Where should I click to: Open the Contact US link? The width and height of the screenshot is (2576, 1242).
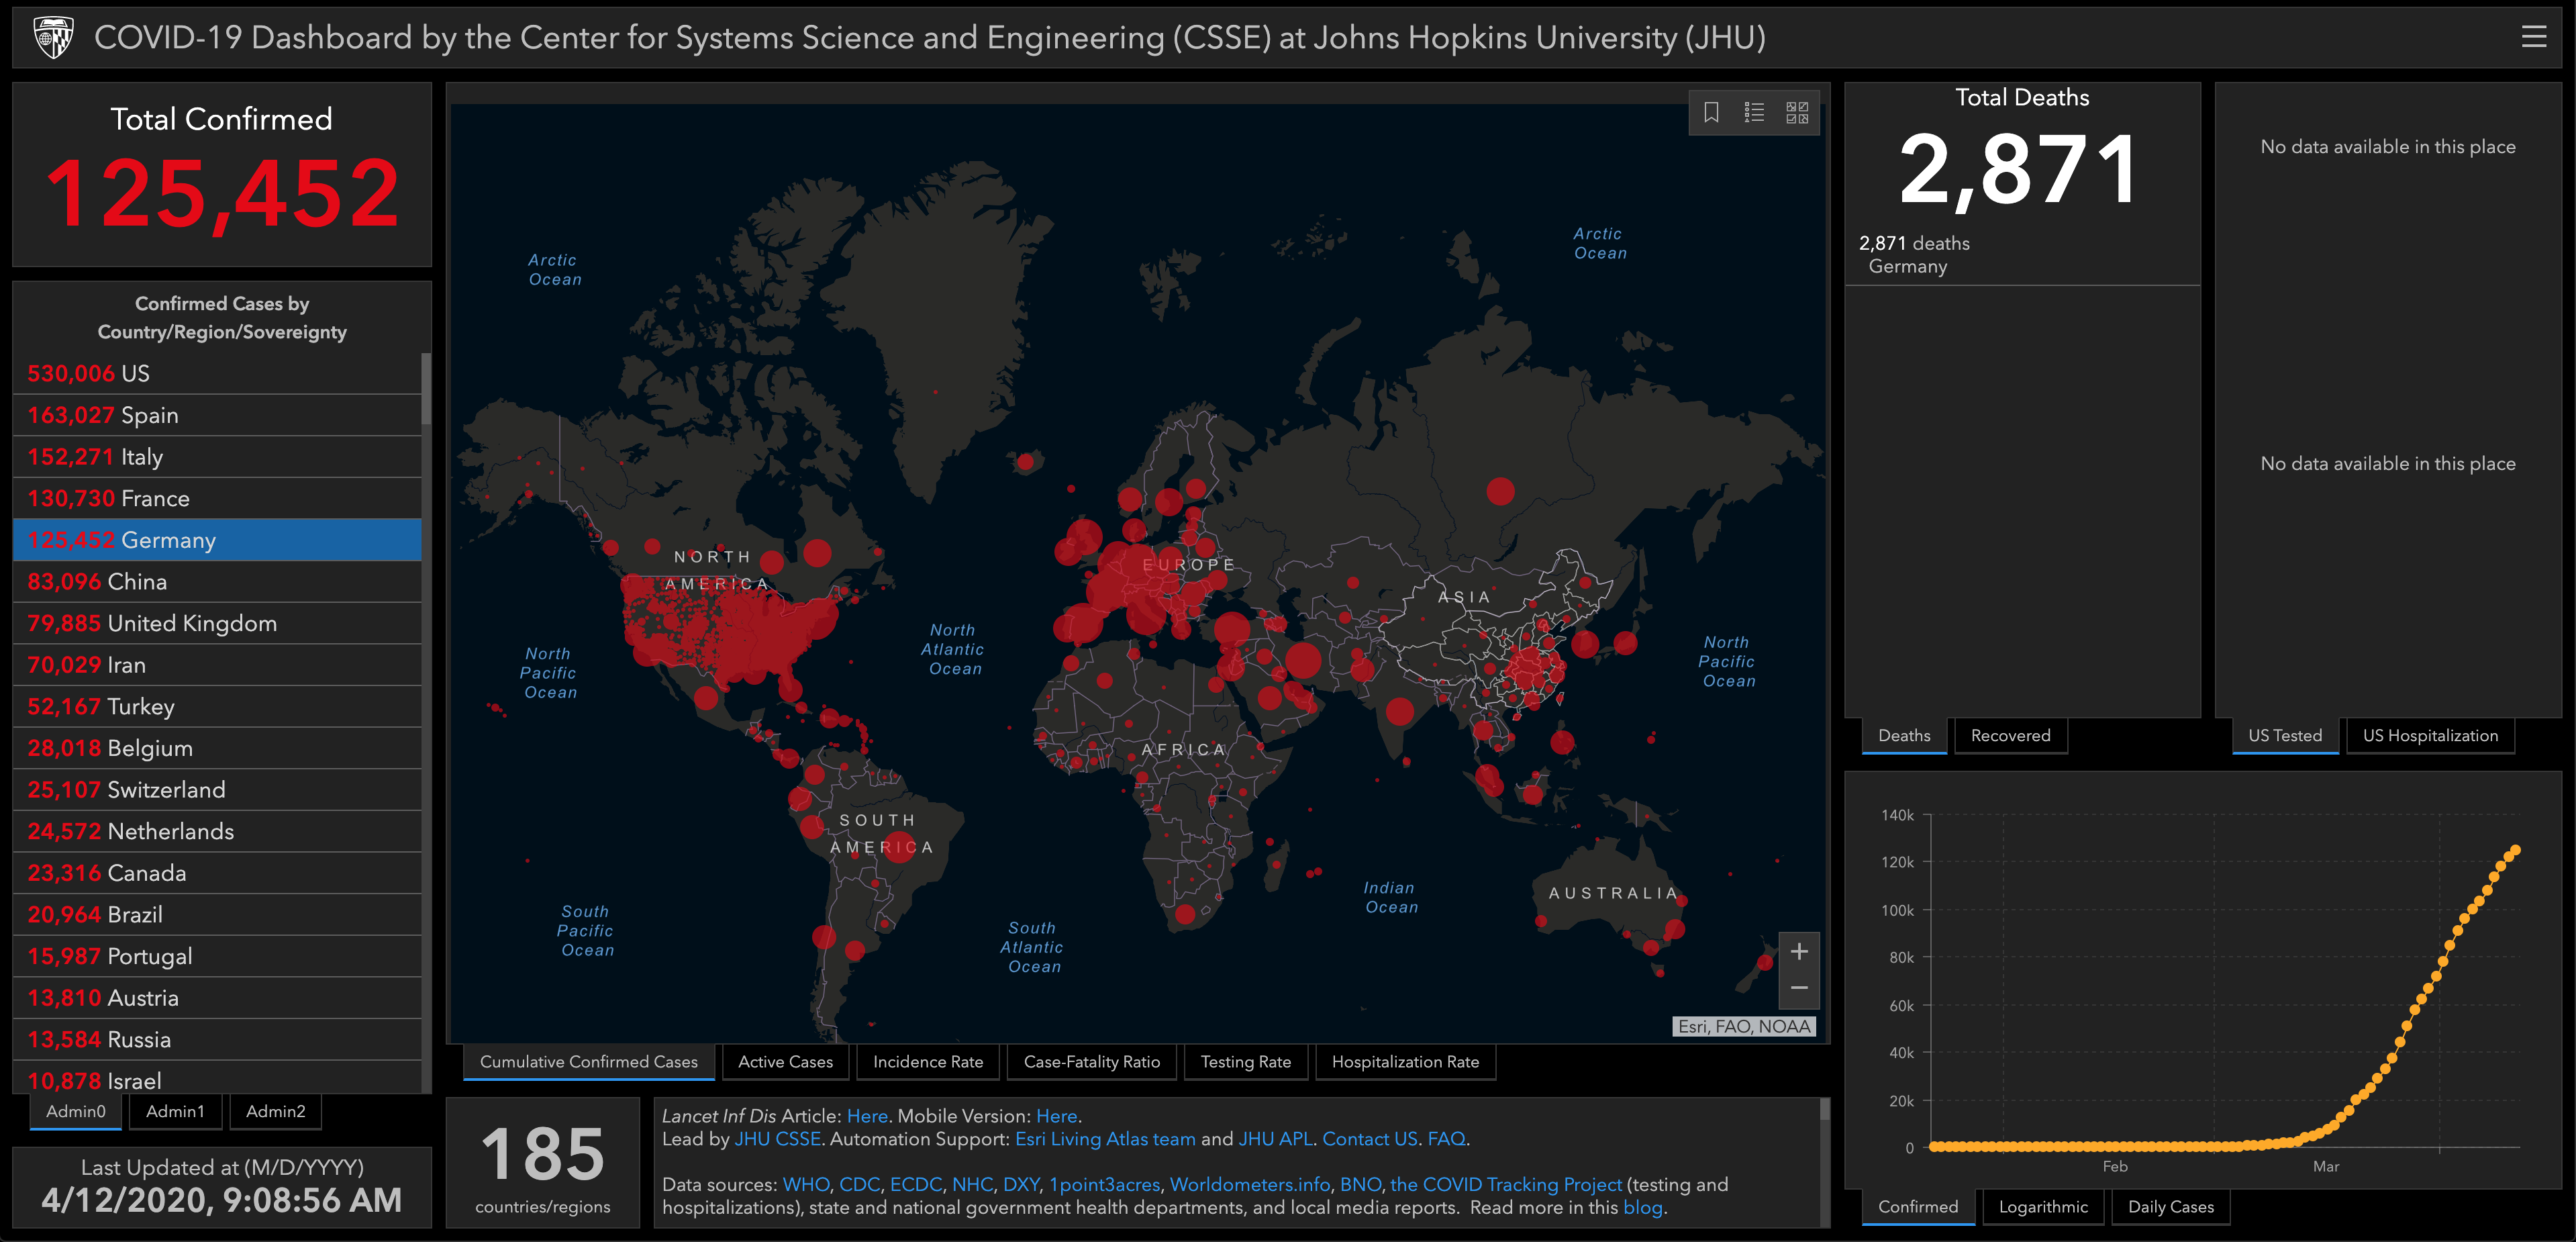click(x=1370, y=1139)
